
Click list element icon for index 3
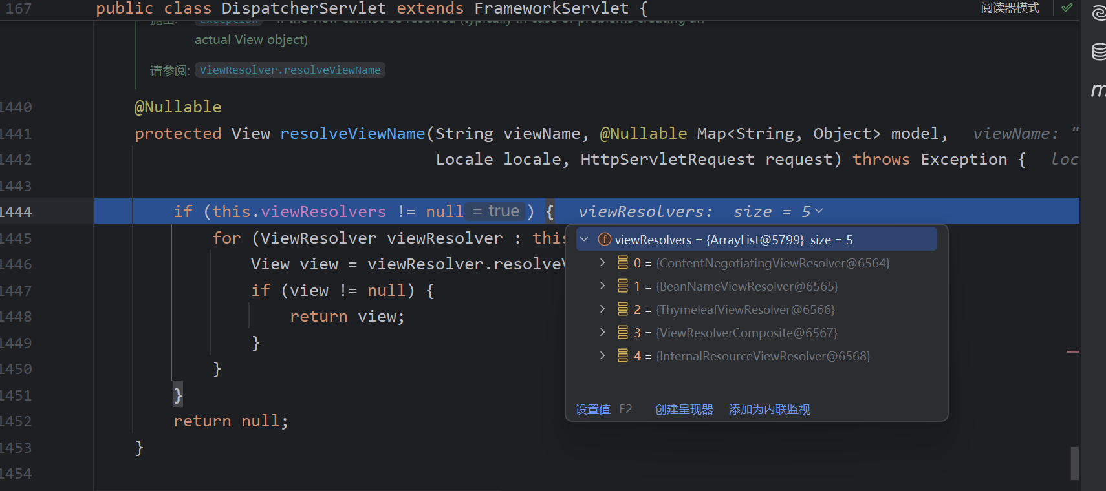click(622, 332)
